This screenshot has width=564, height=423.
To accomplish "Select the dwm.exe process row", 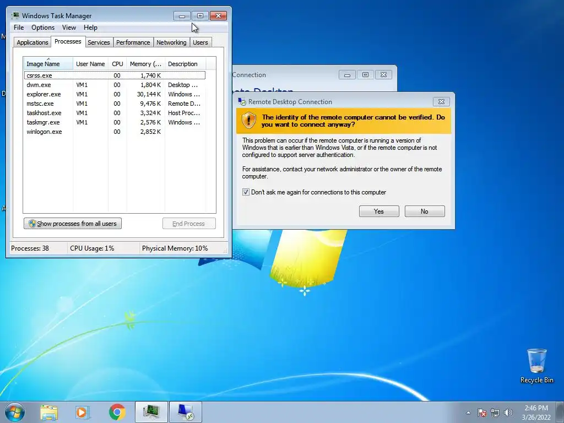I will (x=115, y=85).
